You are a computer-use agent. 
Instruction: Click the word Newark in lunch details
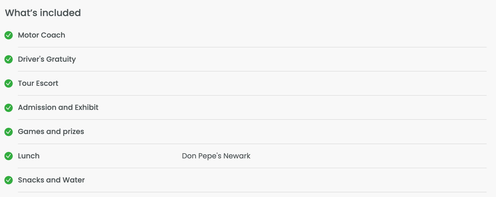click(237, 156)
